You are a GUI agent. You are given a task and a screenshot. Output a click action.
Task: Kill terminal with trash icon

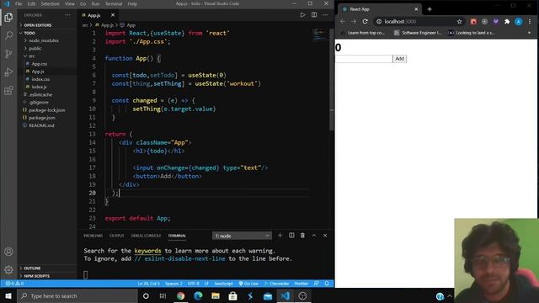(x=302, y=236)
